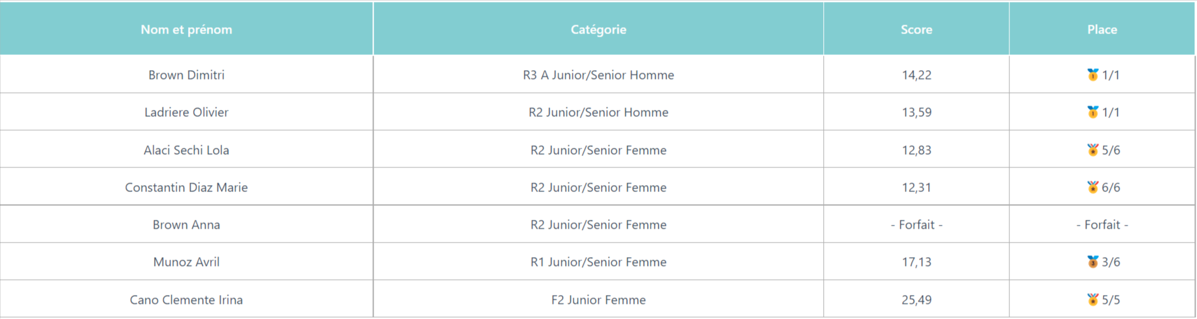Click the F2 Junior Femme category cell
Image resolution: width=1197 pixels, height=319 pixels.
pos(598,299)
